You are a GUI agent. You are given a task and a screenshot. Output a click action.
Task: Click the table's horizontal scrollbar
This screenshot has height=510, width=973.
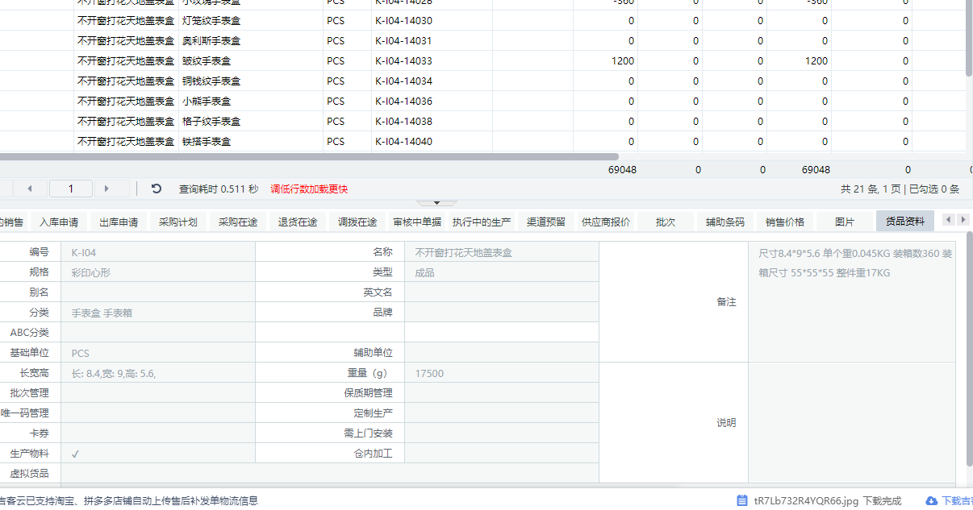(x=309, y=156)
